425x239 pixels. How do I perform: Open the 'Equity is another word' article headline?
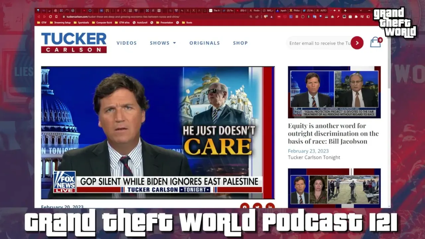click(333, 133)
